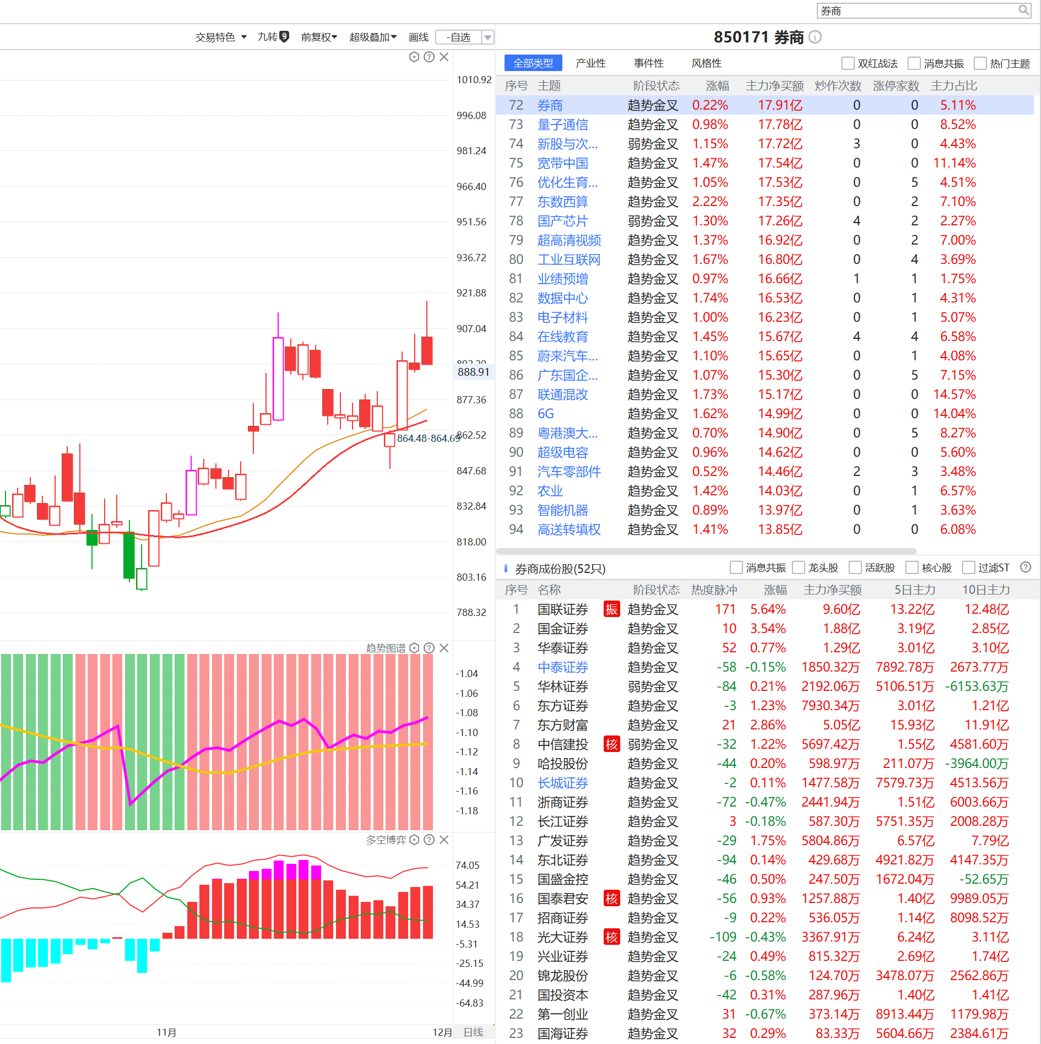Viewport: 1041px width, 1044px height.
Task: Sort by 10日主力 column header
Action: coord(986,590)
